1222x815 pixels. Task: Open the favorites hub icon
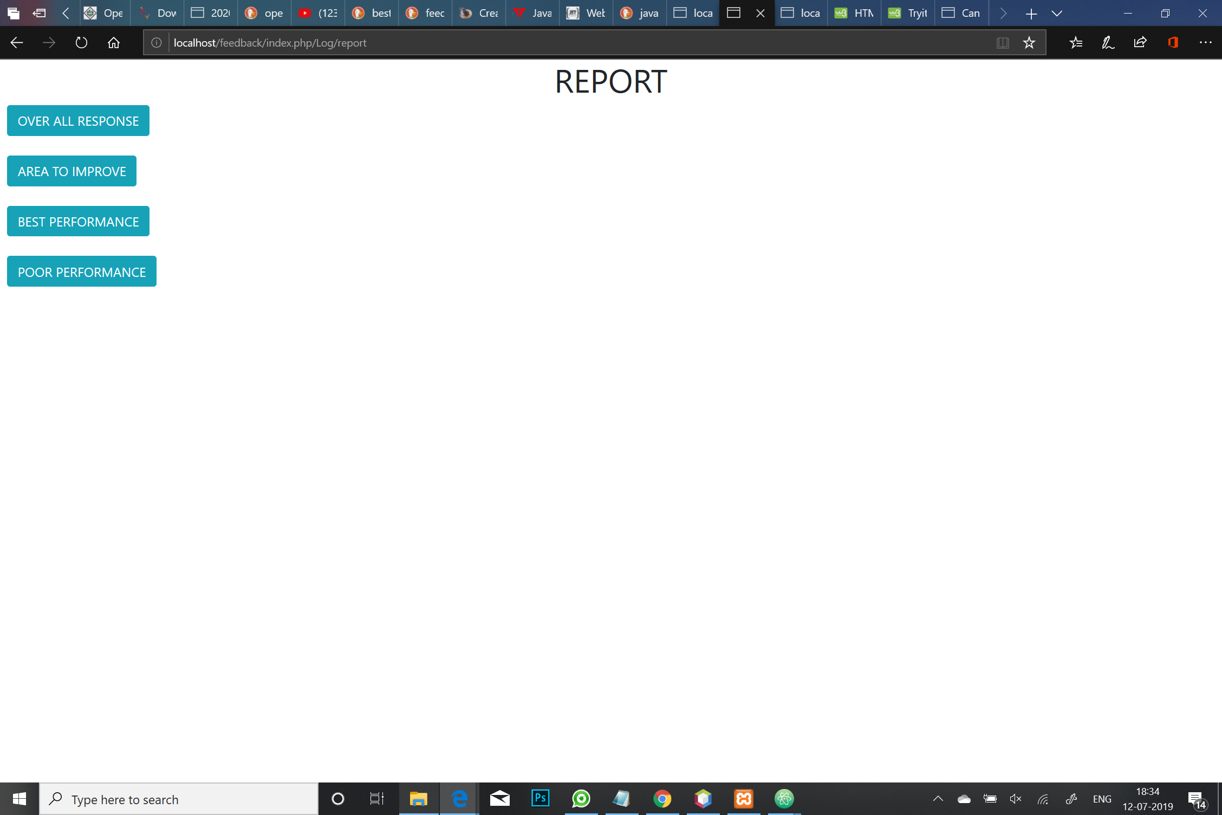1076,42
